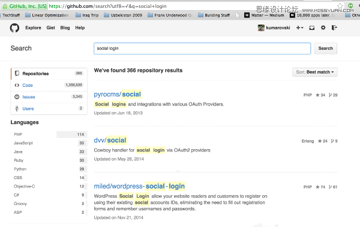This screenshot has height=227, width=360.
Task: Click fork count 29 on pyrocms/social
Action: 333,95
